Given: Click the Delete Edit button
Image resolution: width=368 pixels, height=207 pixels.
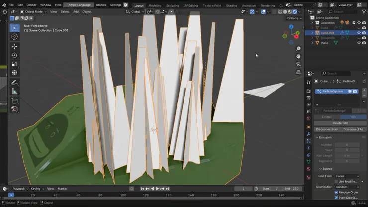Looking at the screenshot, I should (340, 123).
